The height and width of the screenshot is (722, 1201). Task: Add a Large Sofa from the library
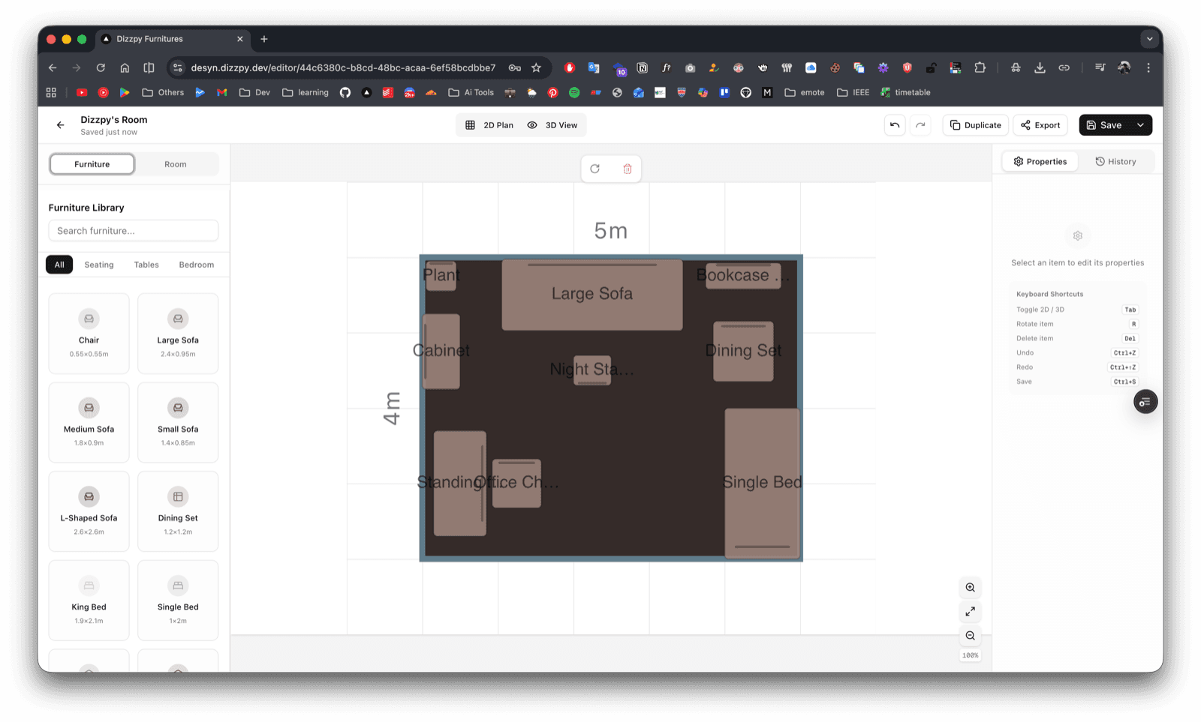pyautogui.click(x=178, y=334)
